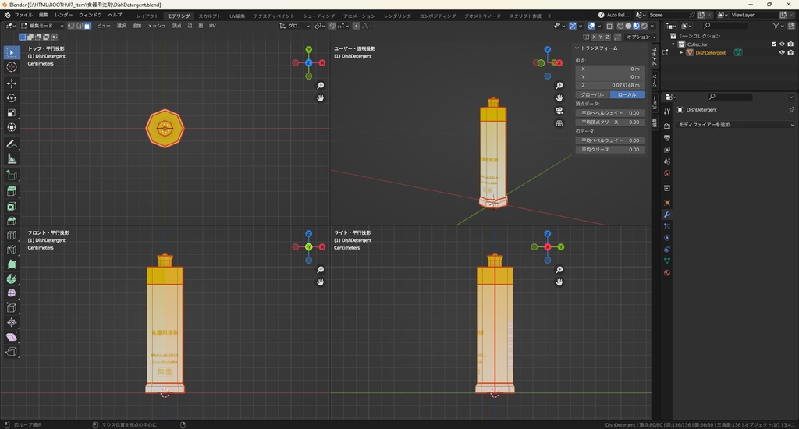Switch to the スカルプト workspace tab
This screenshot has height=429, width=799.
pos(209,16)
